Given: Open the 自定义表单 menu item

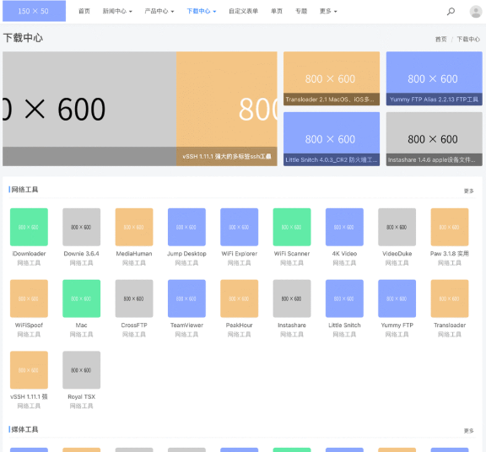Looking at the screenshot, I should click(243, 11).
